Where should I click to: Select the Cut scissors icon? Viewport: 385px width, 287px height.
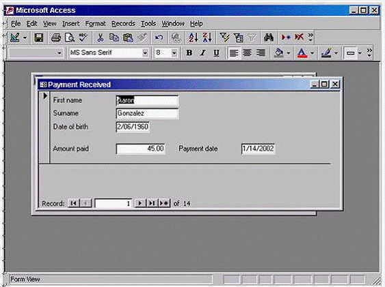[100, 37]
